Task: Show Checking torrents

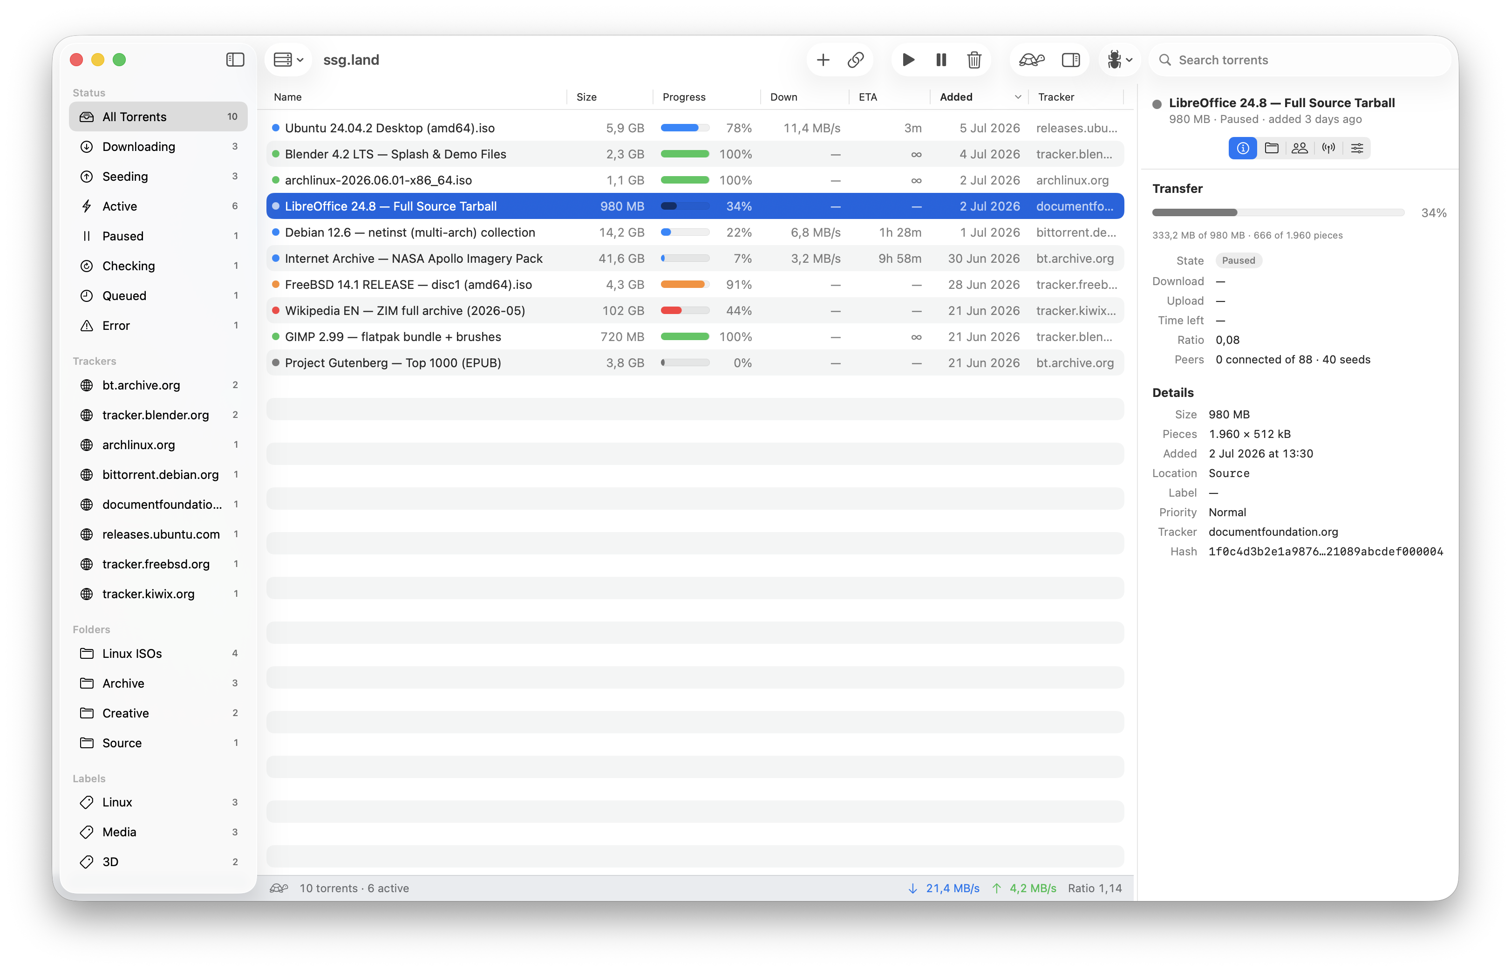Action: 158,266
